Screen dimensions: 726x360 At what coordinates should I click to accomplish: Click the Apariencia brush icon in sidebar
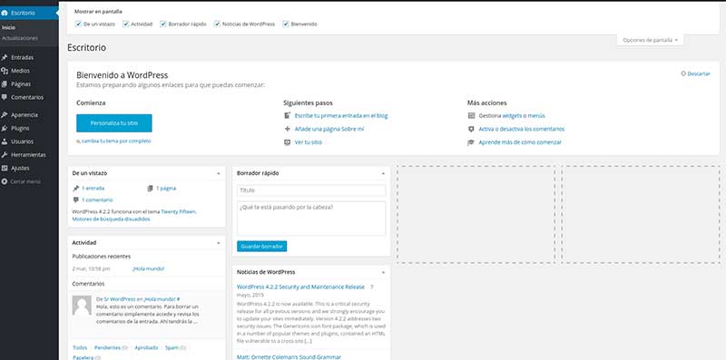pos(5,115)
